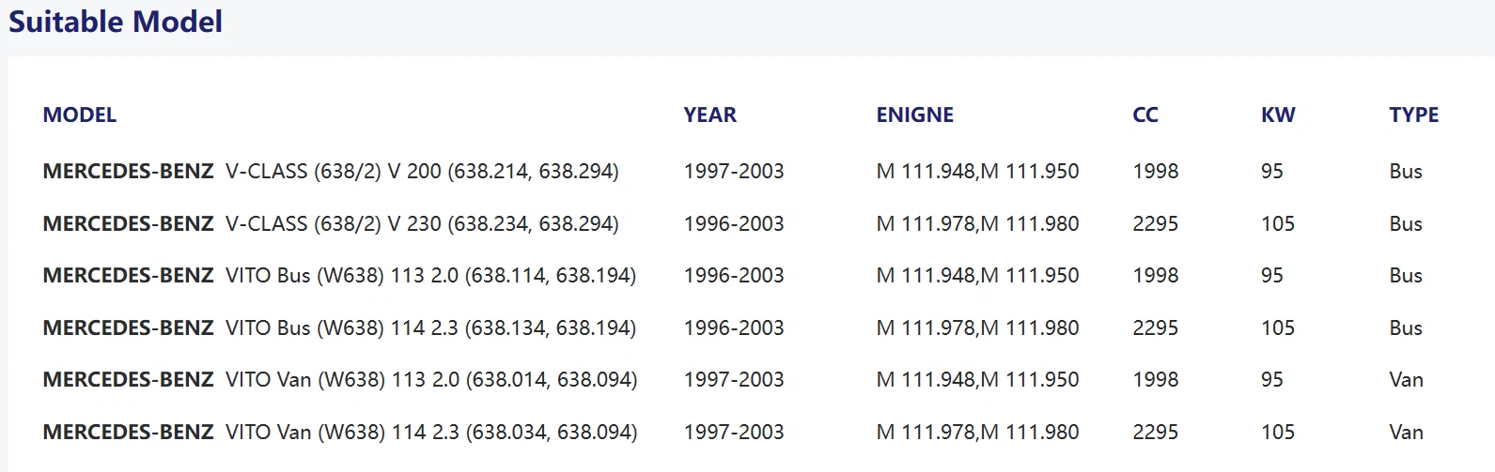Click engine 'M 111.948,M 111.950' in VITO Van 113 row
1495x472 pixels.
pos(977,380)
